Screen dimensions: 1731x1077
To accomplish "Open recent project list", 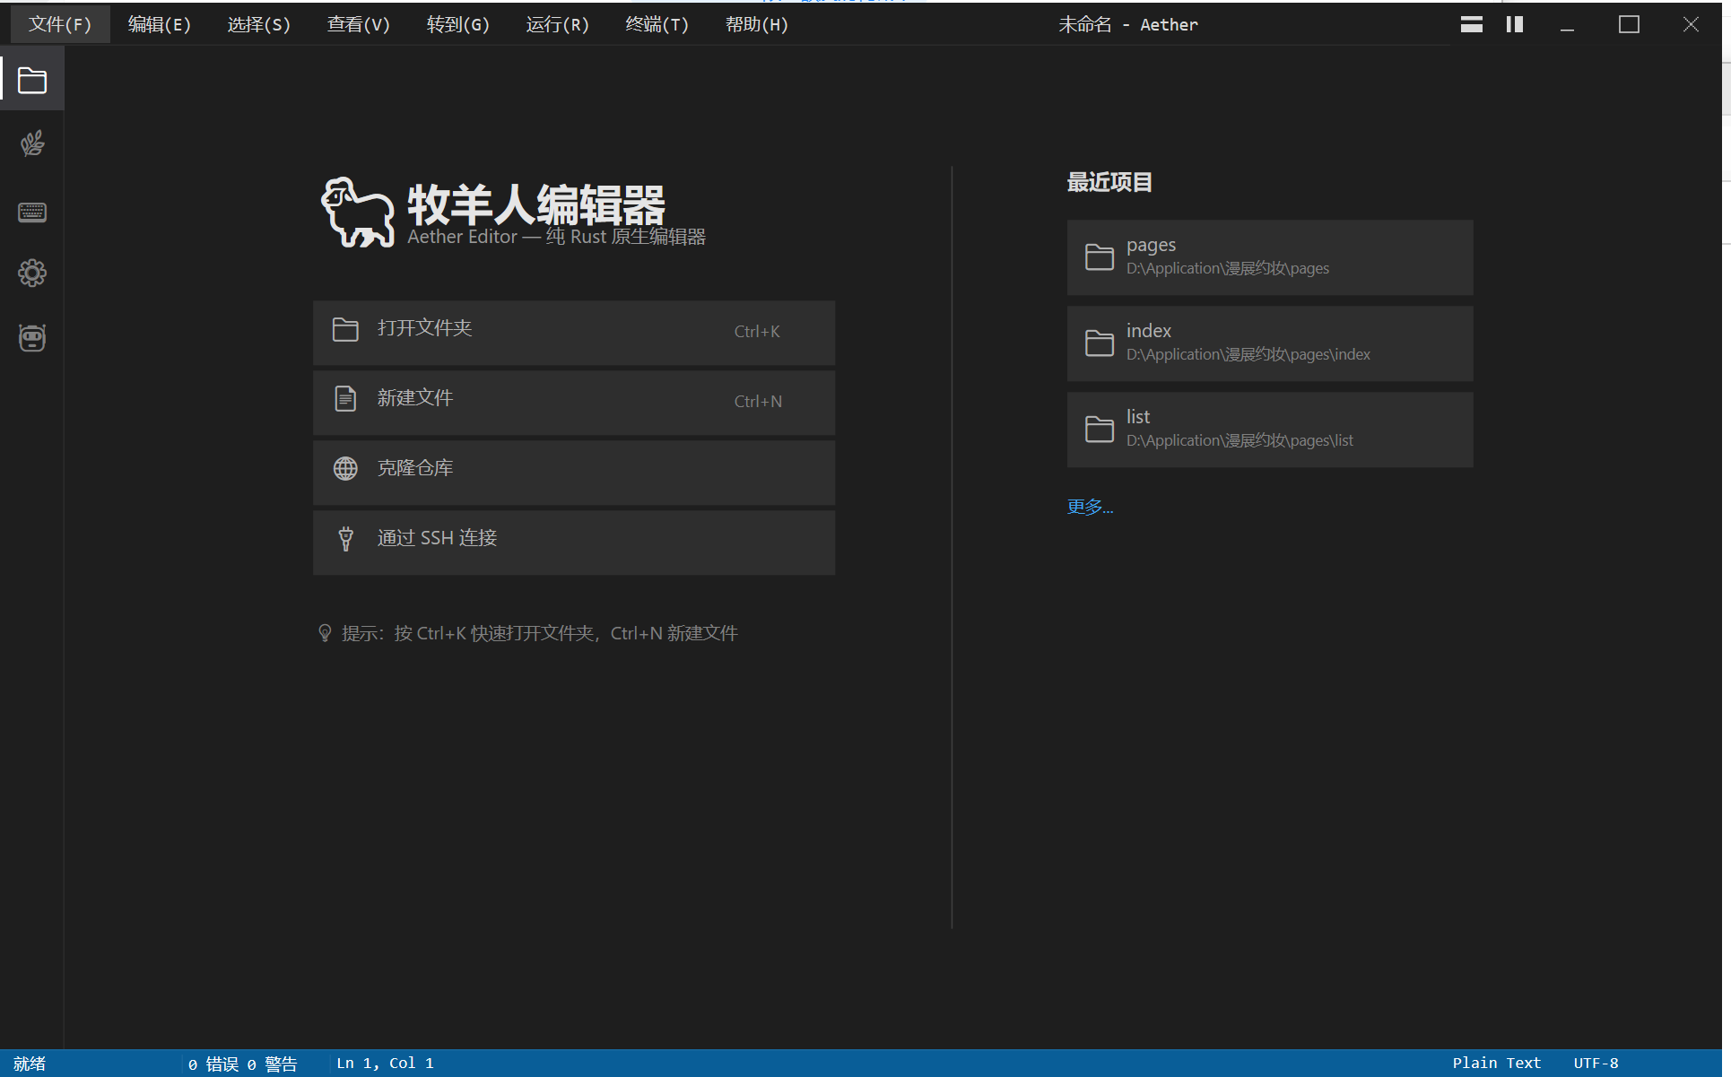I will point(1270,429).
